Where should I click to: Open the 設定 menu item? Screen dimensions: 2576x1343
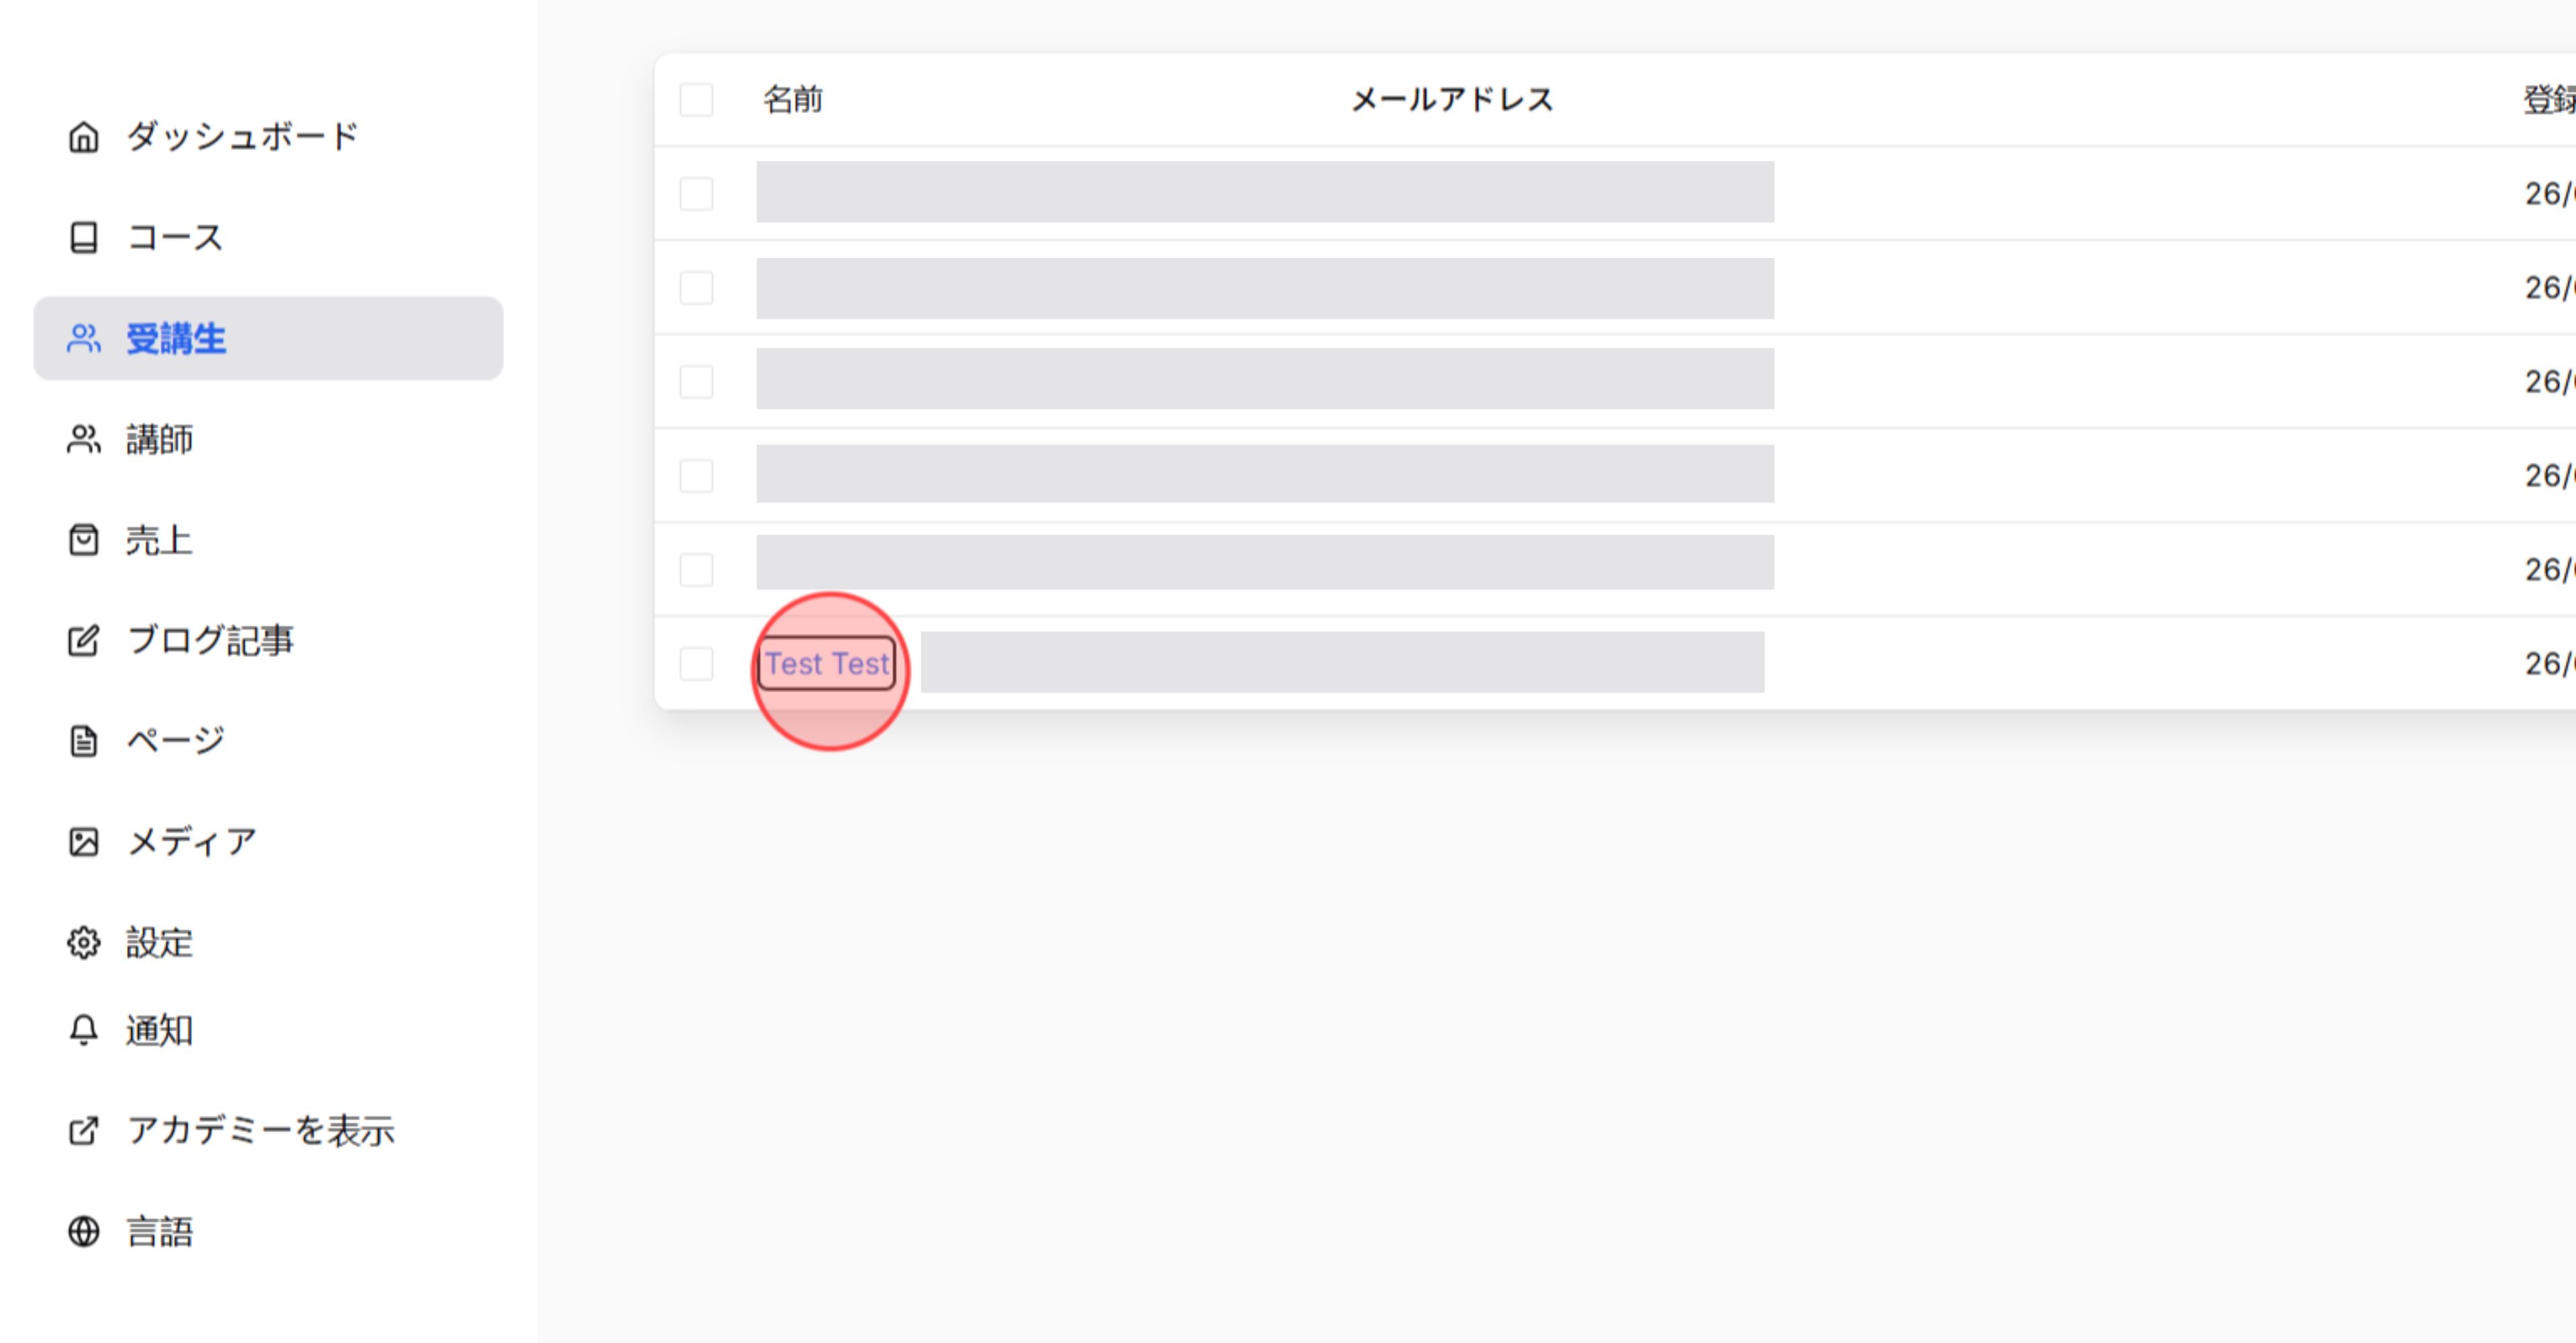coord(160,942)
